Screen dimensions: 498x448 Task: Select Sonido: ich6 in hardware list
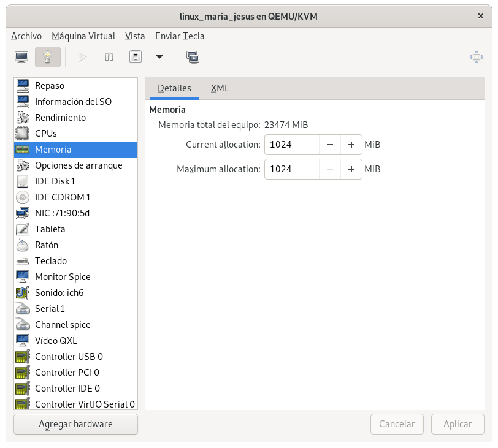point(59,293)
